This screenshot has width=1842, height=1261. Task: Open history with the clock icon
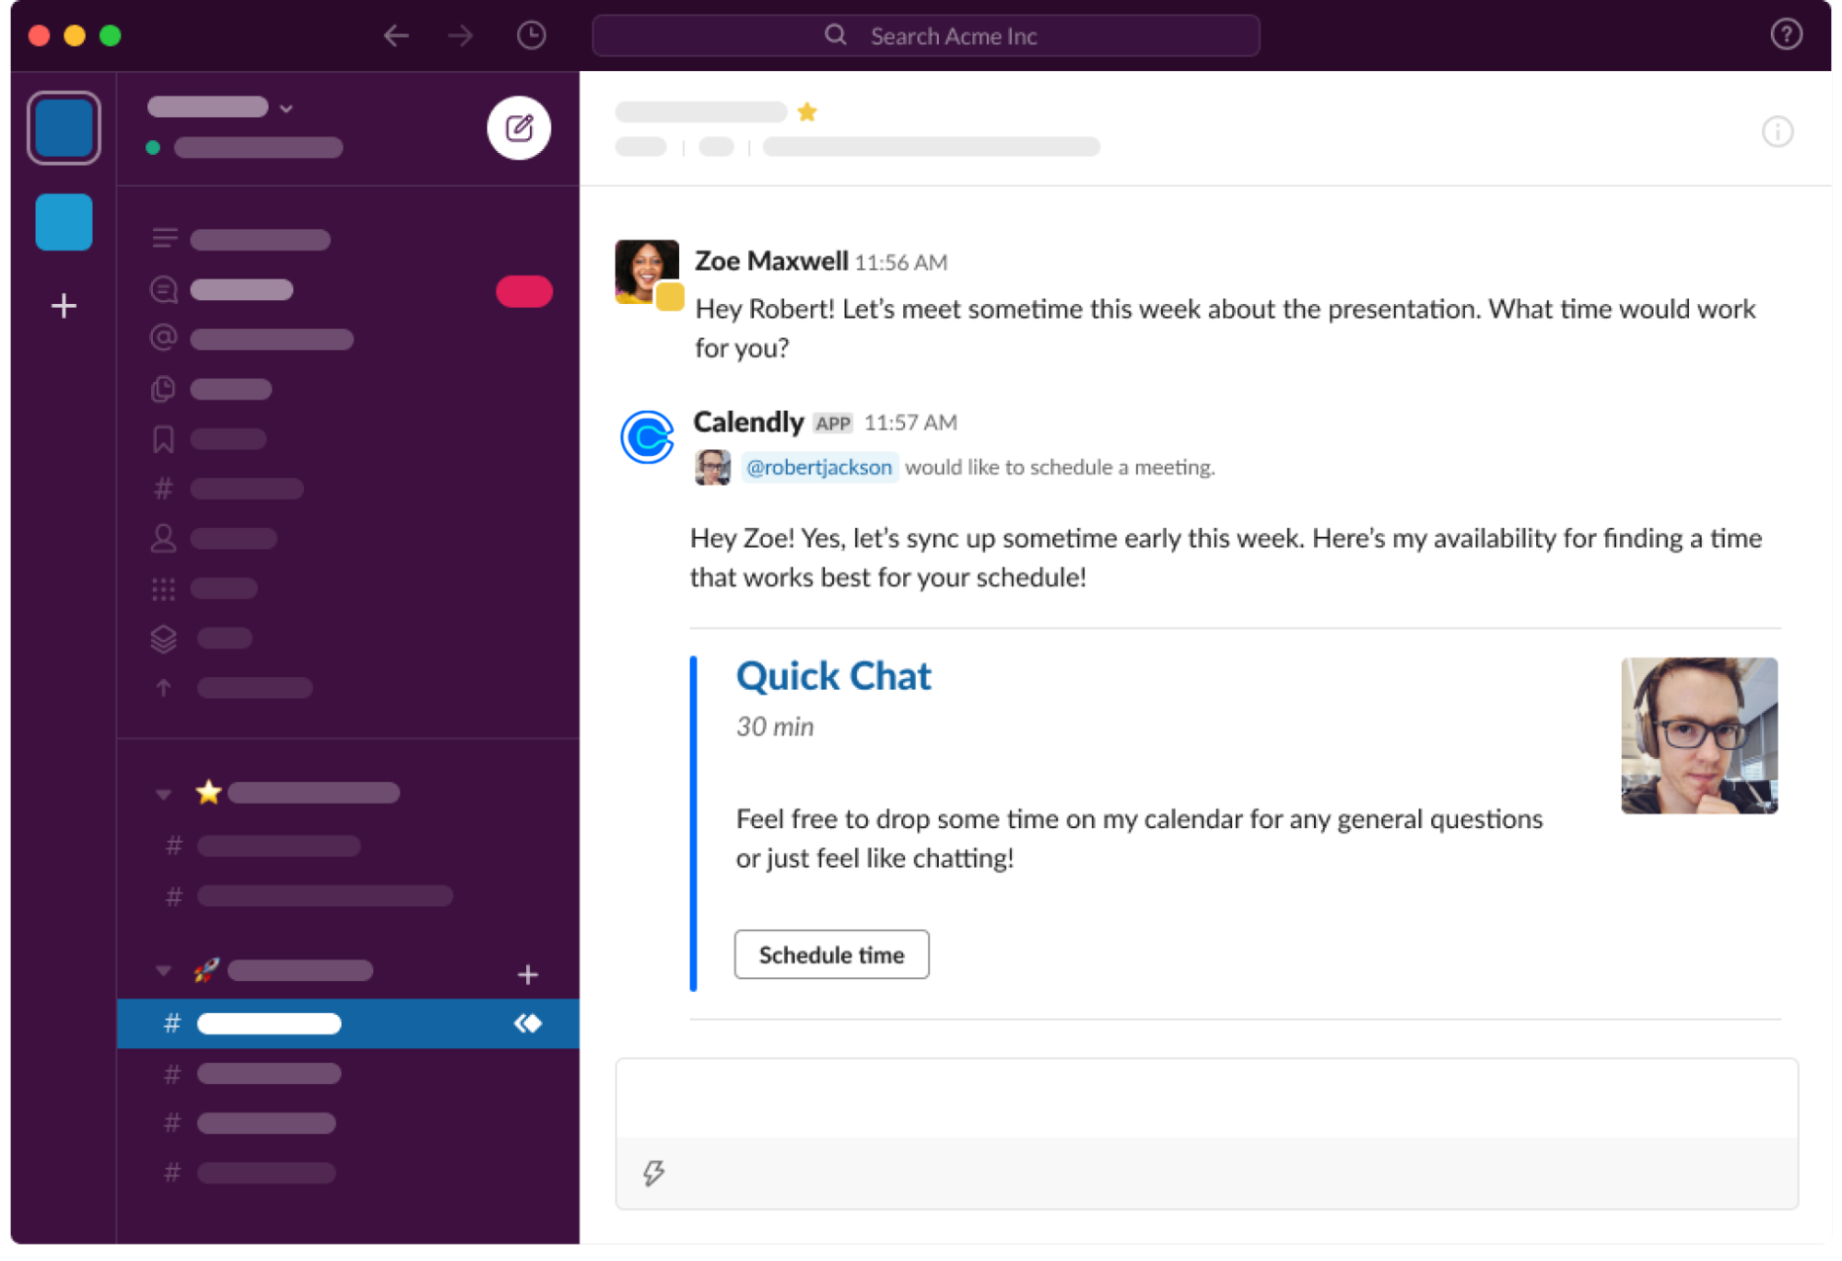point(531,36)
